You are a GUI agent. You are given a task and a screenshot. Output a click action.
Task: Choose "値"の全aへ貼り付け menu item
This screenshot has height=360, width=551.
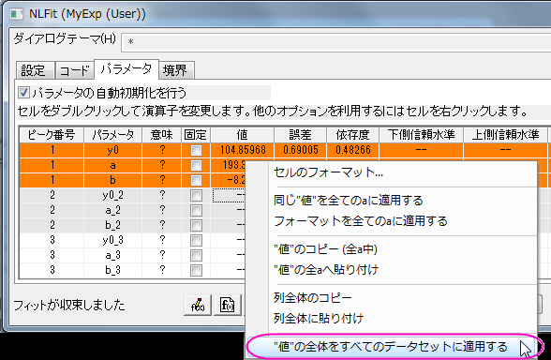402,270
